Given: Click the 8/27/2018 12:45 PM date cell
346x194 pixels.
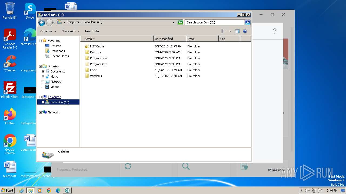Looking at the screenshot, I should 168,46.
